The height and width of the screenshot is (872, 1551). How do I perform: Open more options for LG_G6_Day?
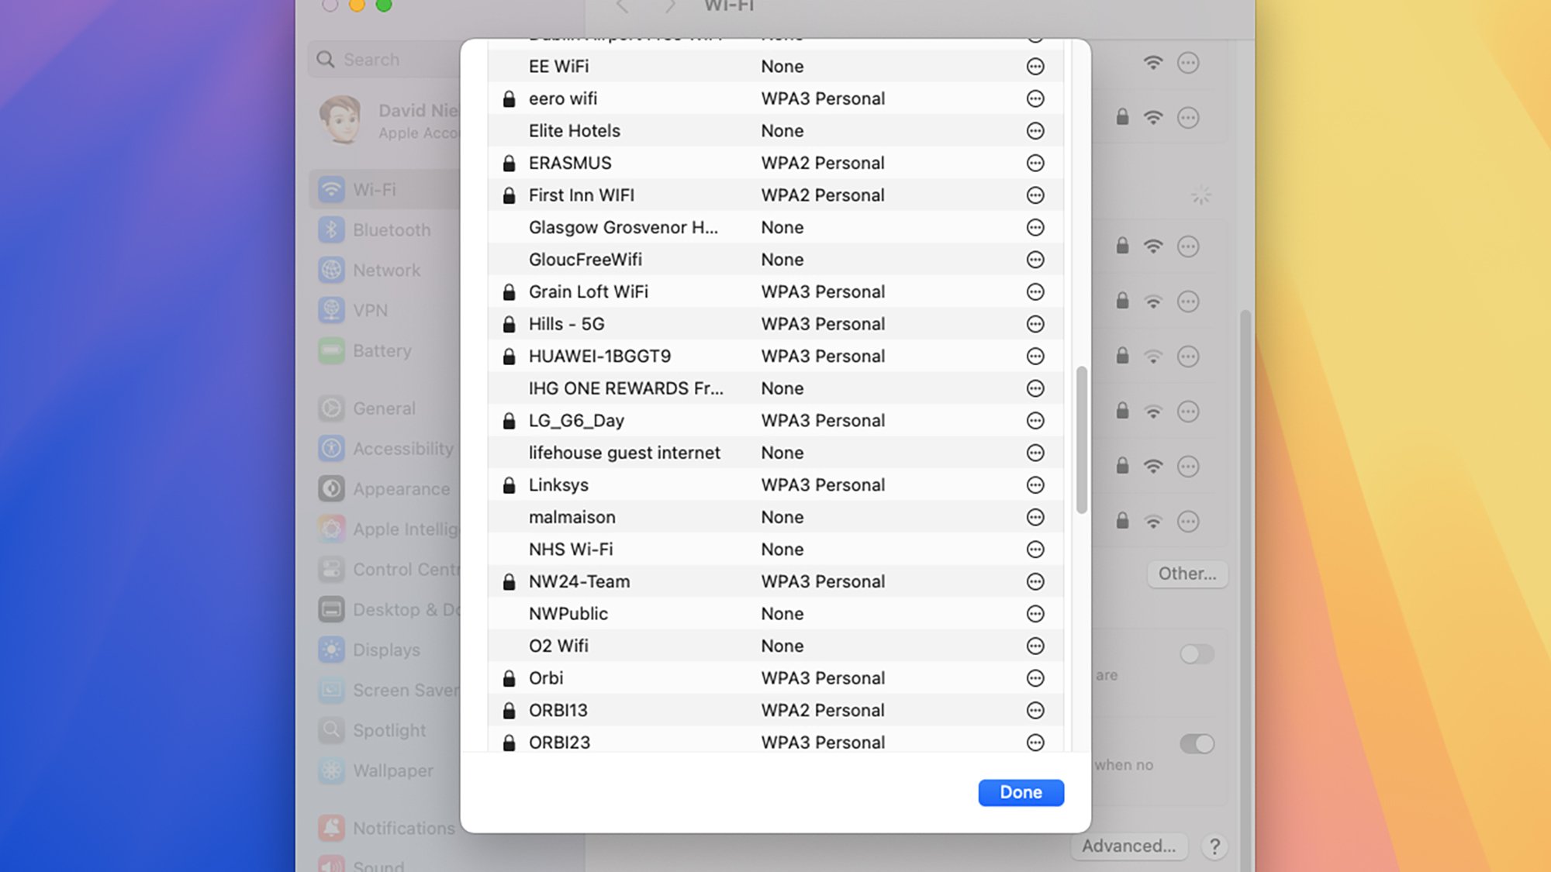click(x=1035, y=420)
